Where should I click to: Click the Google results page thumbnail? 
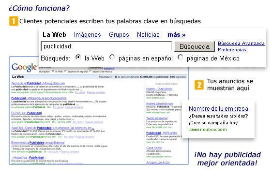(99, 115)
